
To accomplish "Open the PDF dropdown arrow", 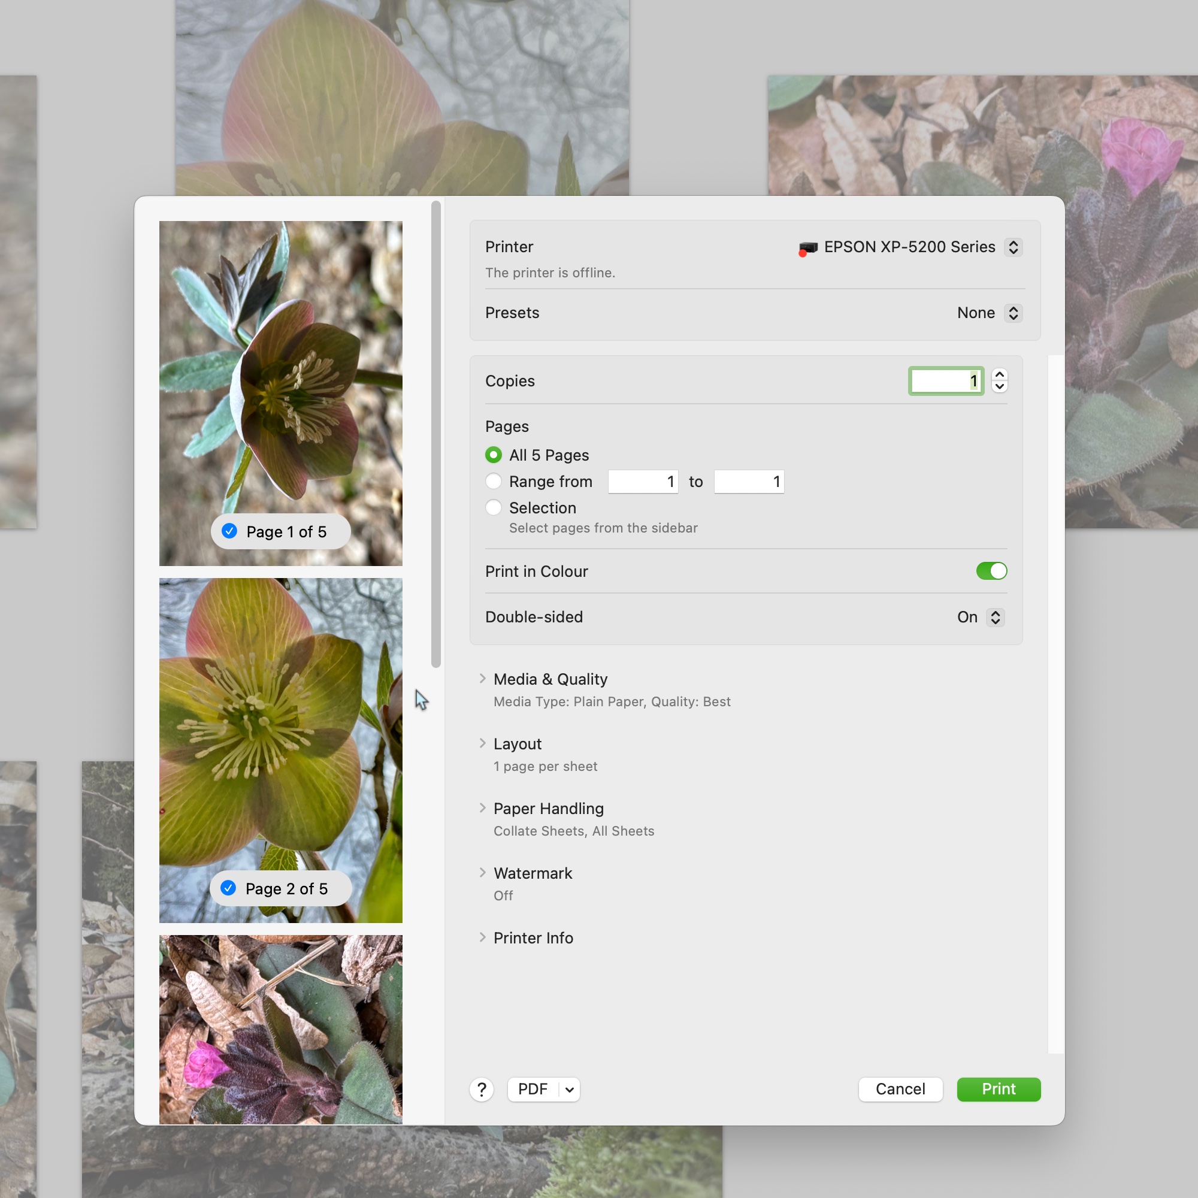I will (x=569, y=1090).
